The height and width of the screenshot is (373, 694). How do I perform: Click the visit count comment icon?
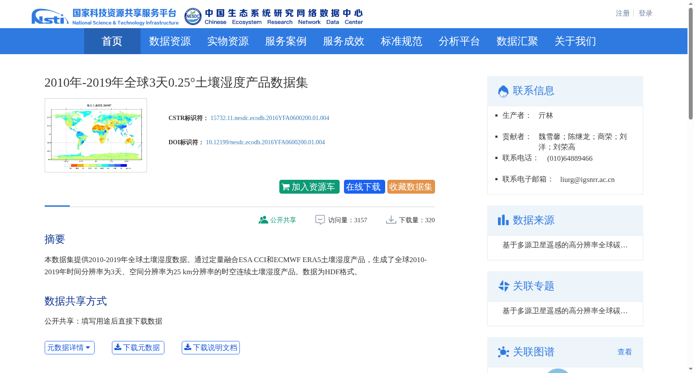[320, 220]
